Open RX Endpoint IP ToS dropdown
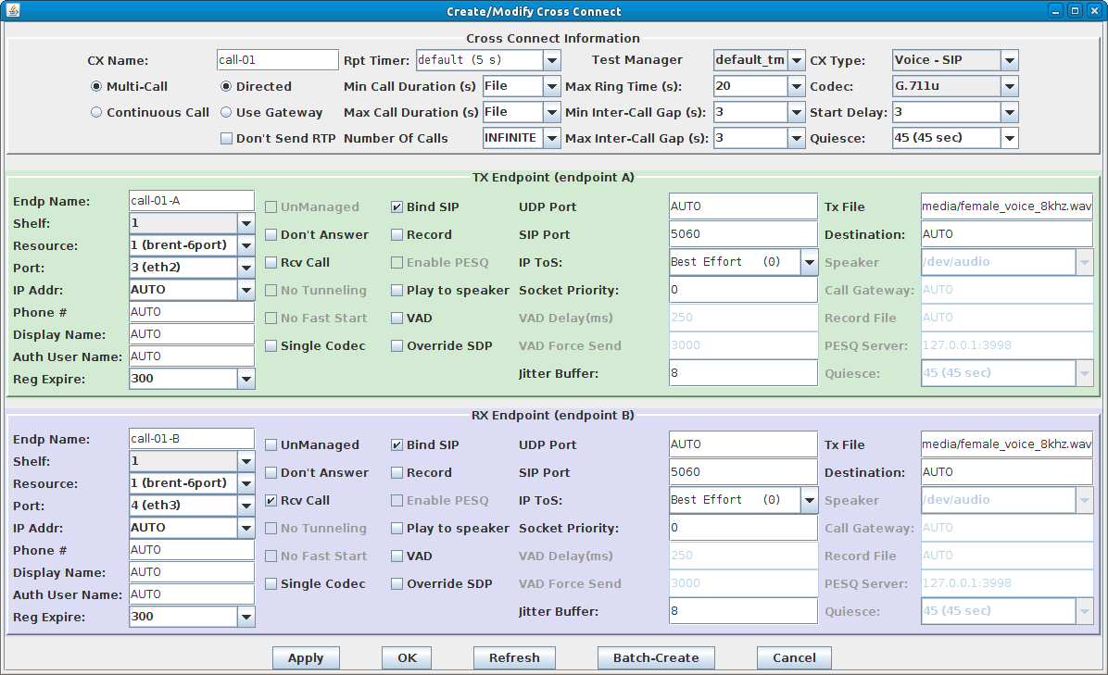1108x675 pixels. coord(809,501)
